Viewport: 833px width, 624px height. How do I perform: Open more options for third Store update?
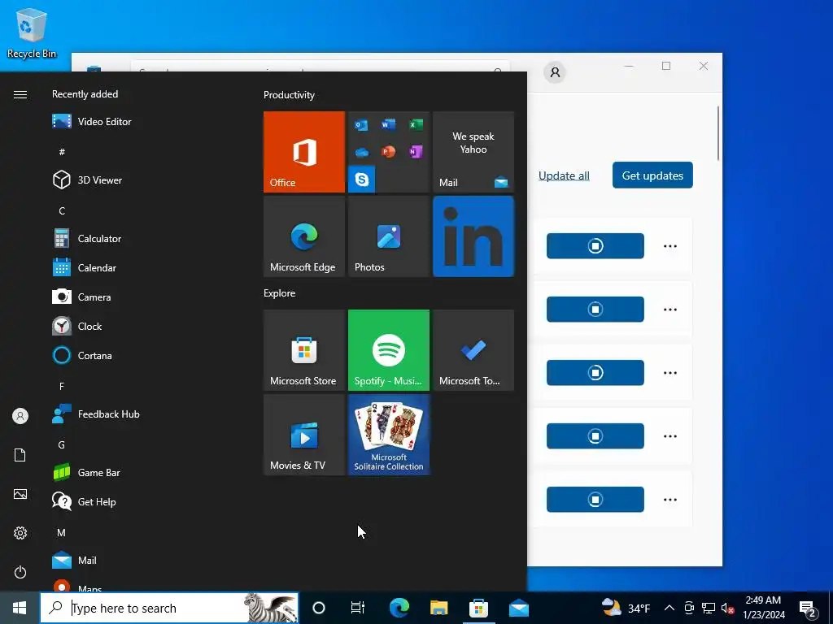pyautogui.click(x=670, y=372)
